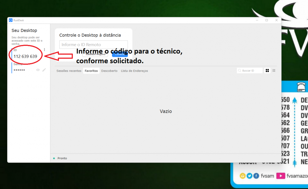
Task: Maximize the RustDesk window
Action: (266, 20)
